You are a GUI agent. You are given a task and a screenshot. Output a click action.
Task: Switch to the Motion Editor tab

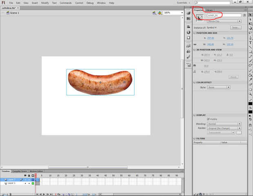[36, 171]
